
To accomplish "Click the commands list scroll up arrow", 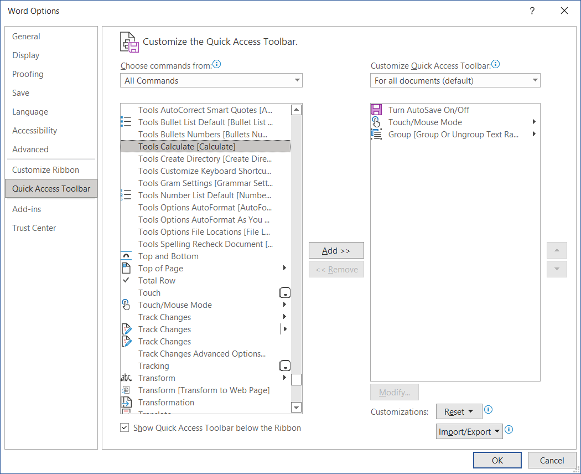I will coord(296,110).
